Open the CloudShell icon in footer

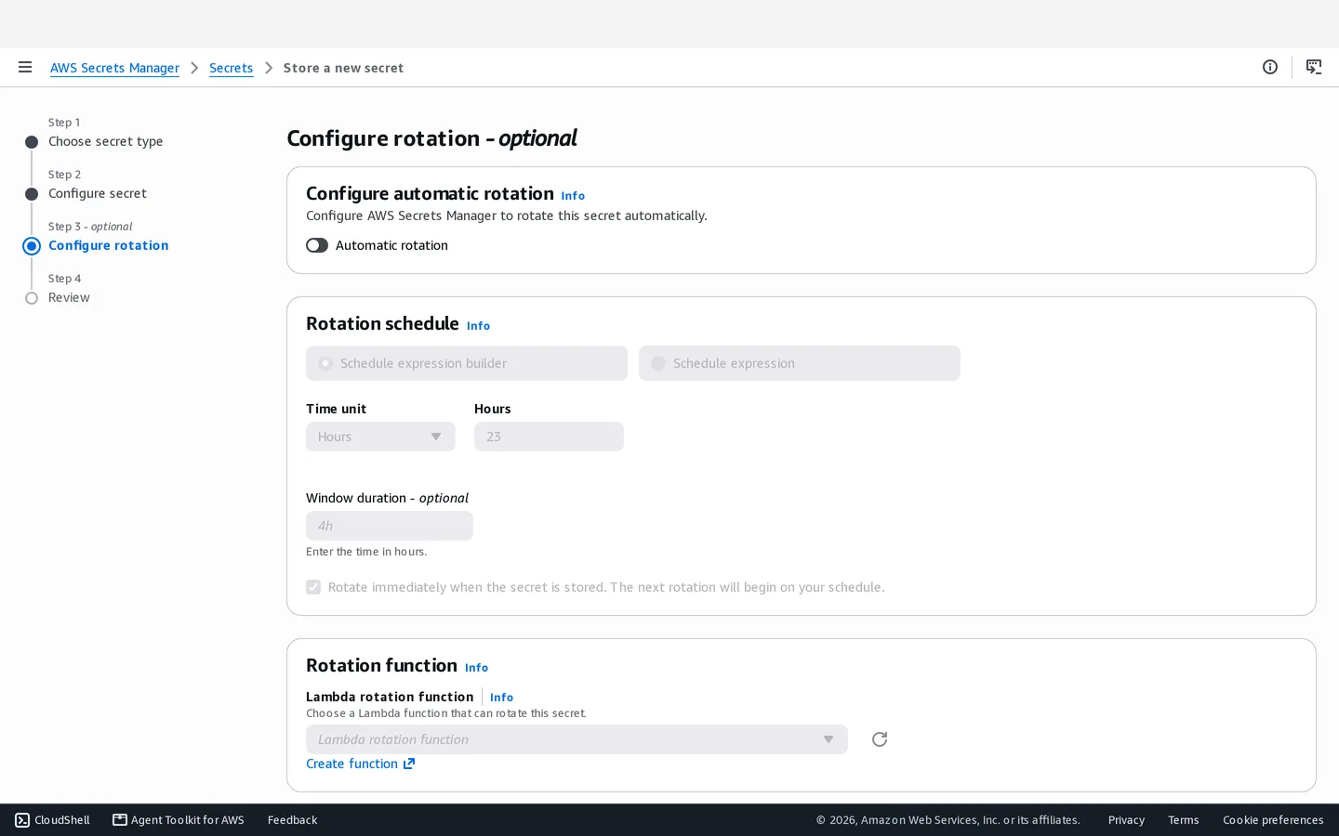pyautogui.click(x=22, y=820)
